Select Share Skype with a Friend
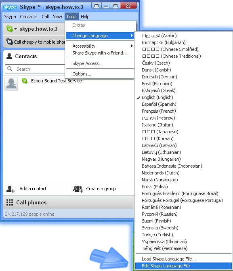The image size is (233, 271). [x=99, y=53]
